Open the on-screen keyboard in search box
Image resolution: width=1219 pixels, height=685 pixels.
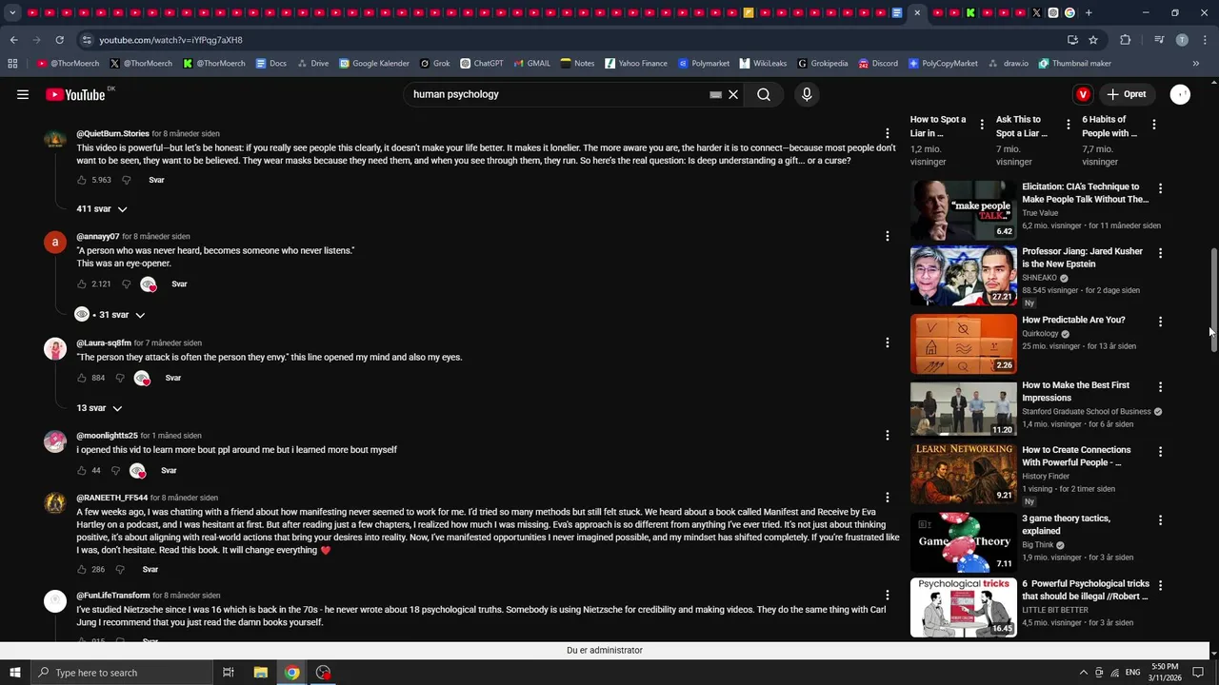click(715, 94)
